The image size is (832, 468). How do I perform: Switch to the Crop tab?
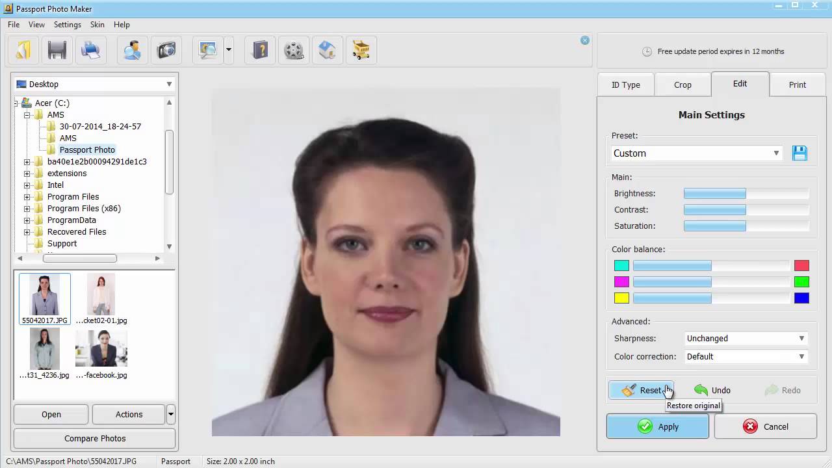(682, 84)
